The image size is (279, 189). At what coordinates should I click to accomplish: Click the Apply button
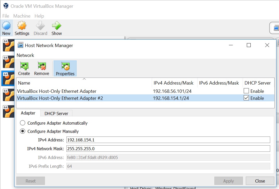228,181
